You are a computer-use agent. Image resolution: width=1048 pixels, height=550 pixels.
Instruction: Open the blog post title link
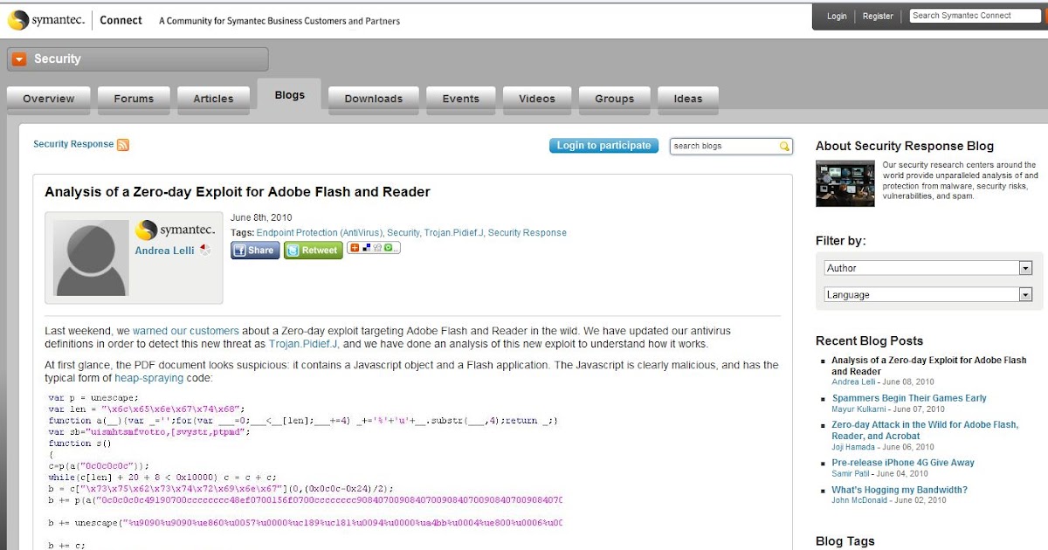tap(238, 192)
